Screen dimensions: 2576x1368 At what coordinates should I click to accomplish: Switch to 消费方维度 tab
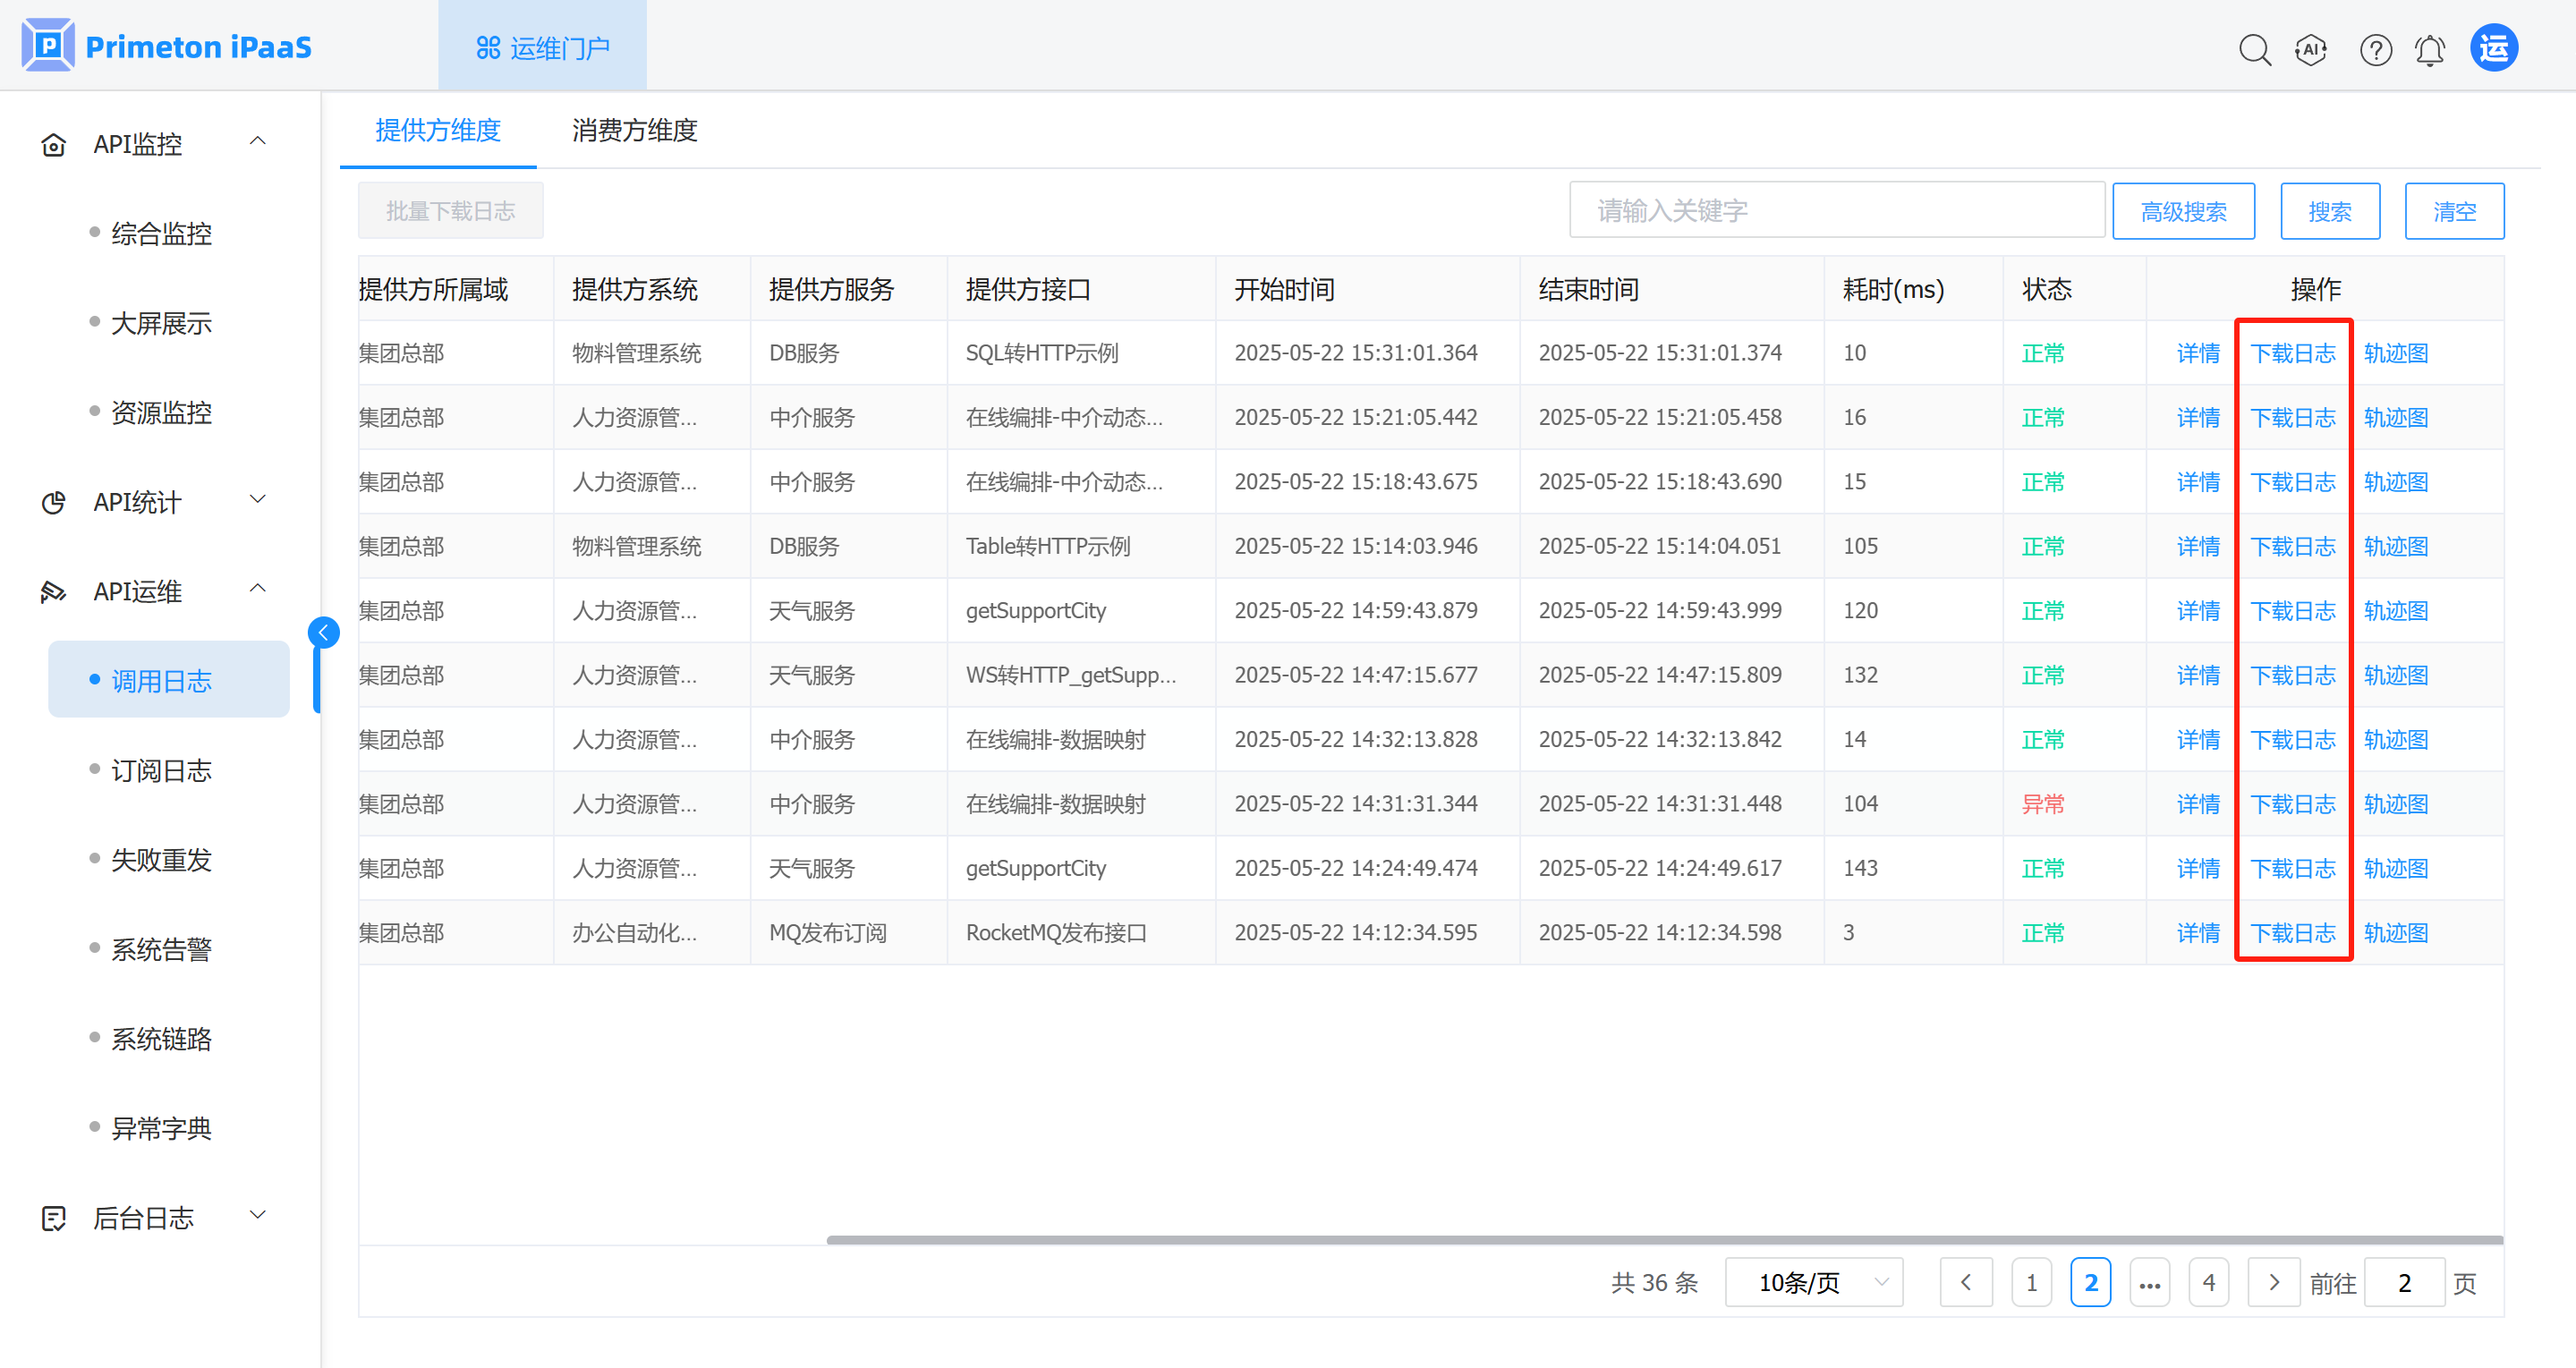(634, 130)
